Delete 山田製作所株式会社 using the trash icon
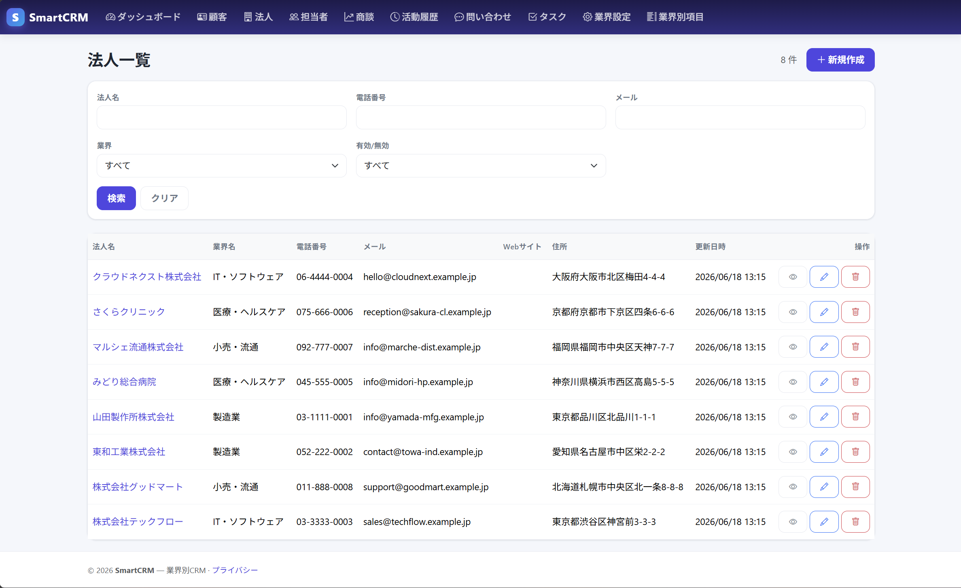 point(855,417)
